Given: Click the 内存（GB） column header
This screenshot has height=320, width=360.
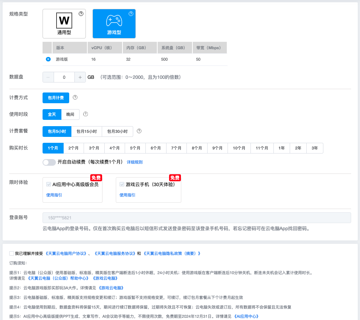Looking at the screenshot, I should tap(140, 48).
